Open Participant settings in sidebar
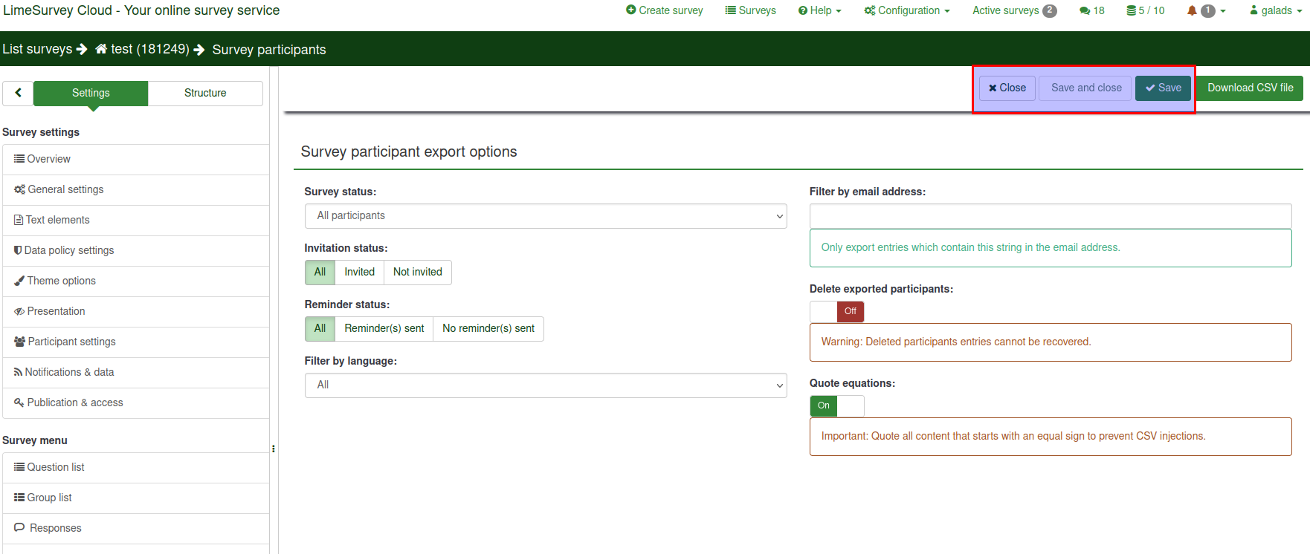Viewport: 1310px width, 554px height. (x=71, y=342)
